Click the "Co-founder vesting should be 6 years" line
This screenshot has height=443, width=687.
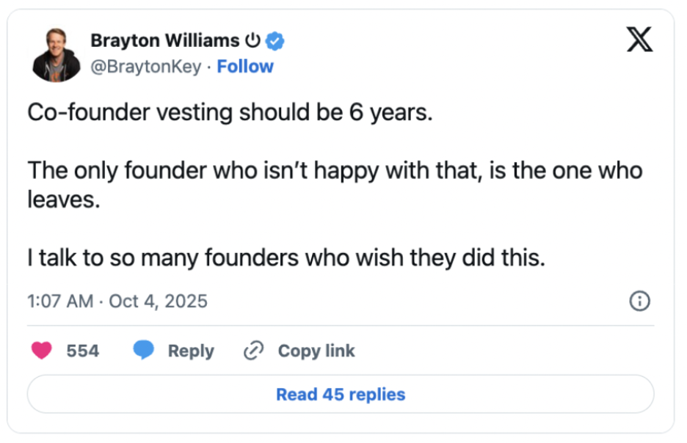point(230,111)
